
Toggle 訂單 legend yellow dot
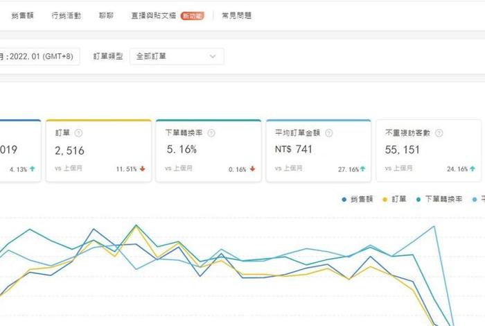385,200
